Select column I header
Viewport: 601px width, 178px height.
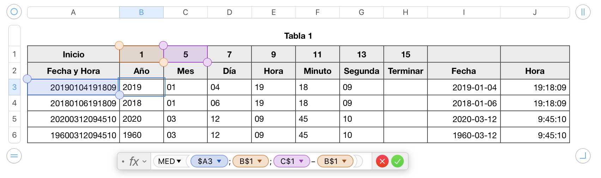click(x=464, y=12)
